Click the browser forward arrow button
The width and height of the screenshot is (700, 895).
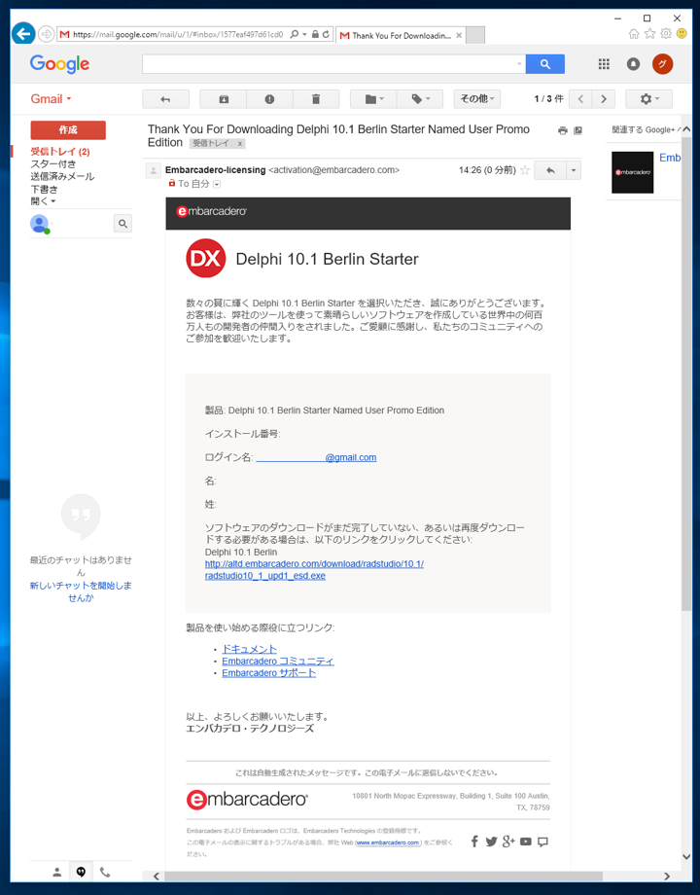(x=46, y=34)
